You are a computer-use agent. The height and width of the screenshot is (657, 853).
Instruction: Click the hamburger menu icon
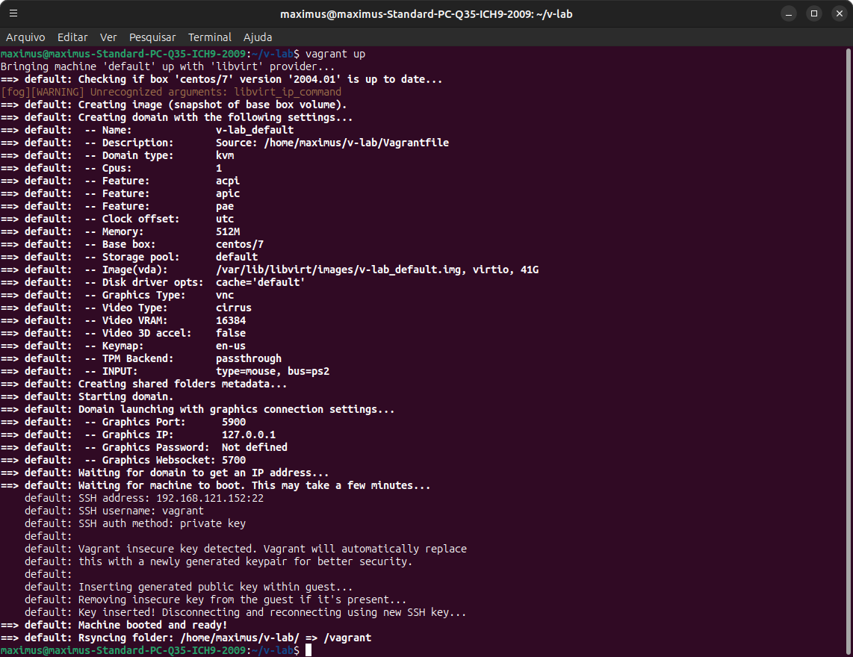click(13, 13)
